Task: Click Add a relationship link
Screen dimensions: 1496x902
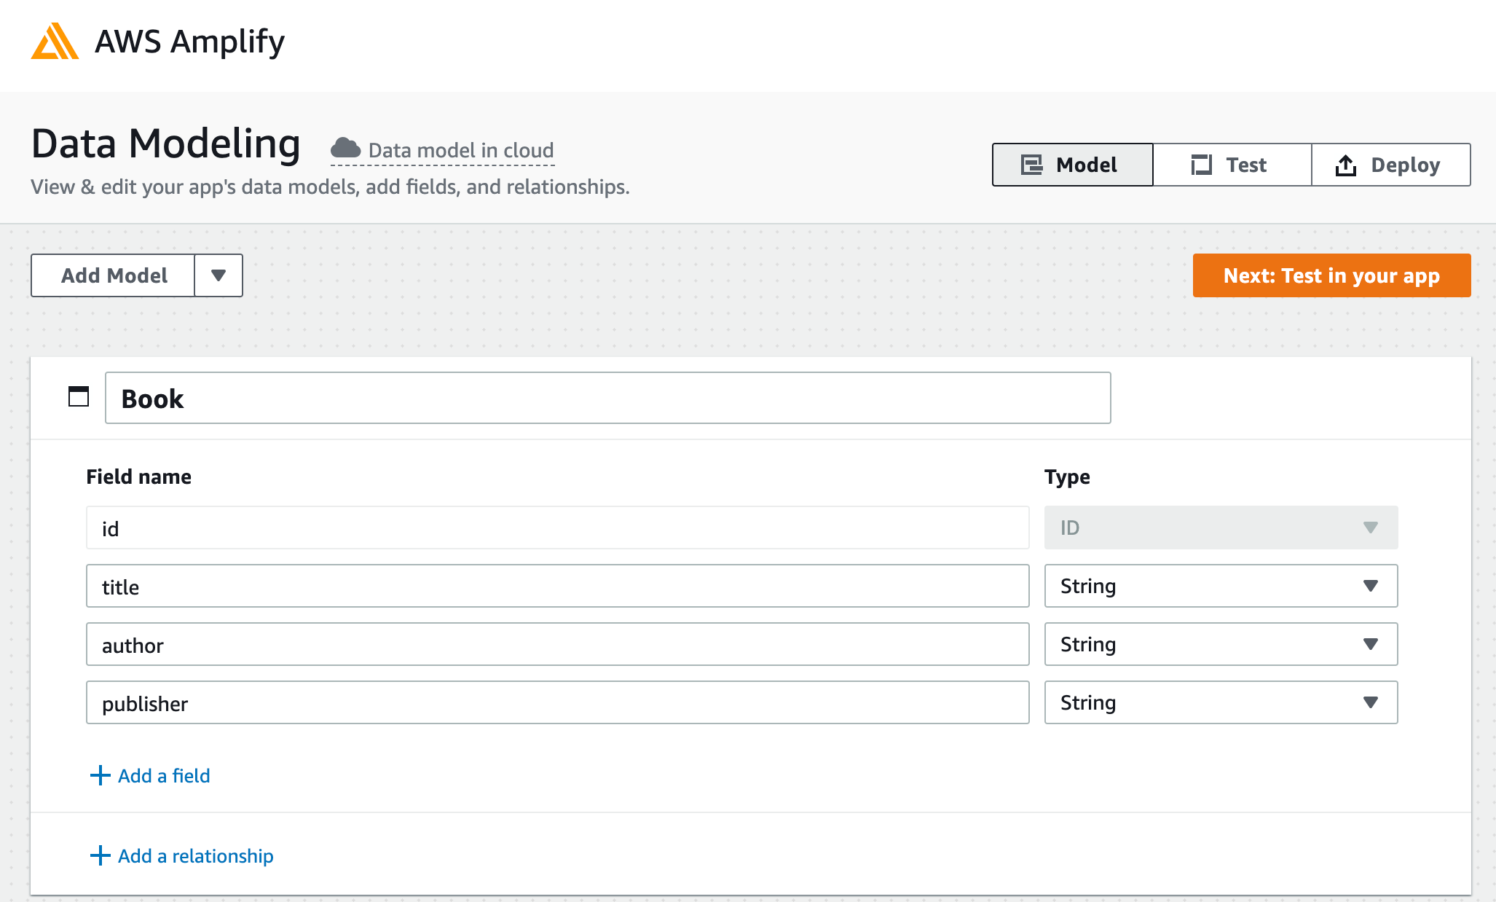Action: [x=182, y=855]
